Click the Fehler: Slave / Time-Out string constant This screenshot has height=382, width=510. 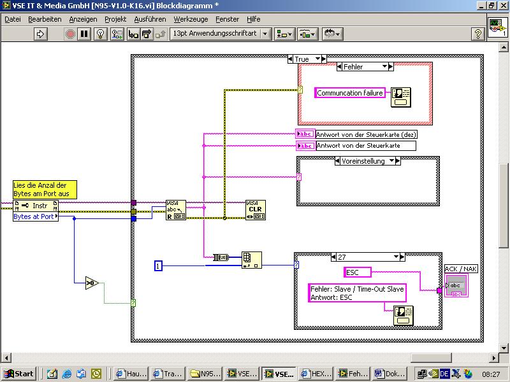(357, 293)
